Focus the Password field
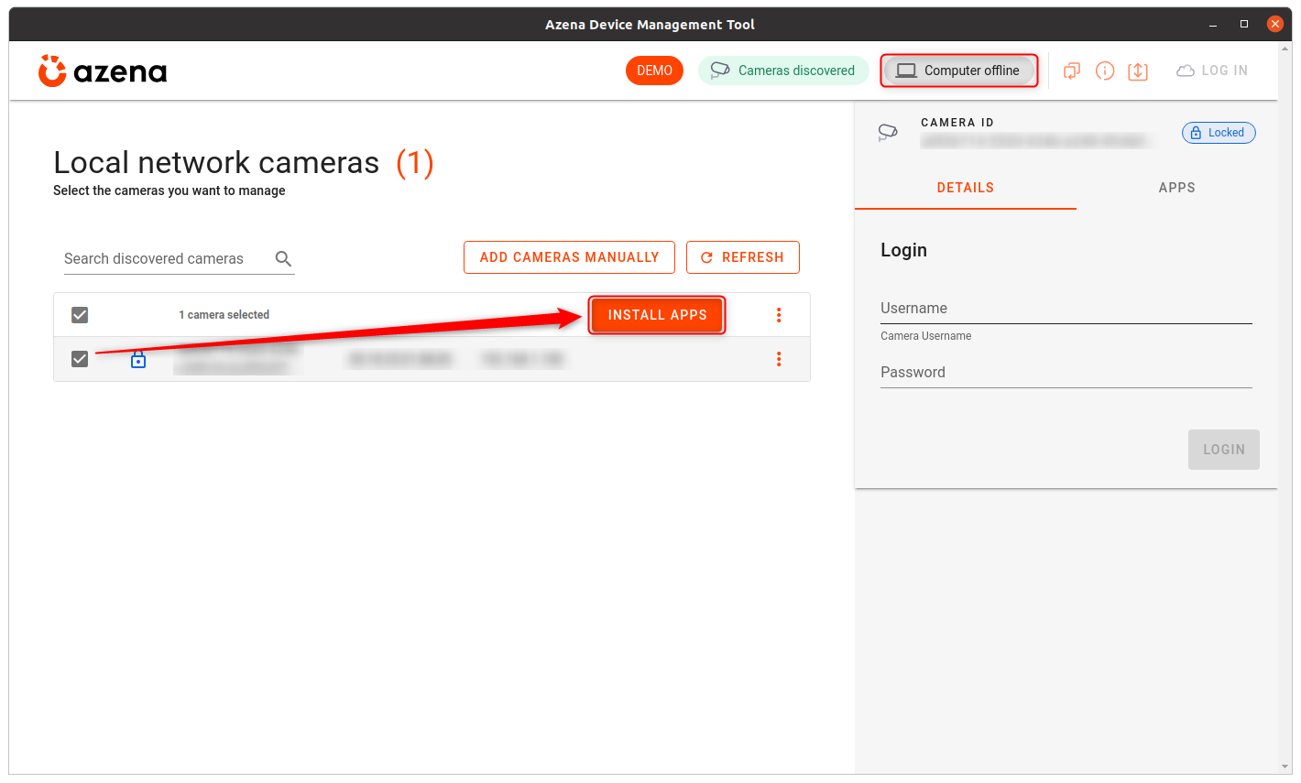The image size is (1301, 783). [x=1066, y=373]
